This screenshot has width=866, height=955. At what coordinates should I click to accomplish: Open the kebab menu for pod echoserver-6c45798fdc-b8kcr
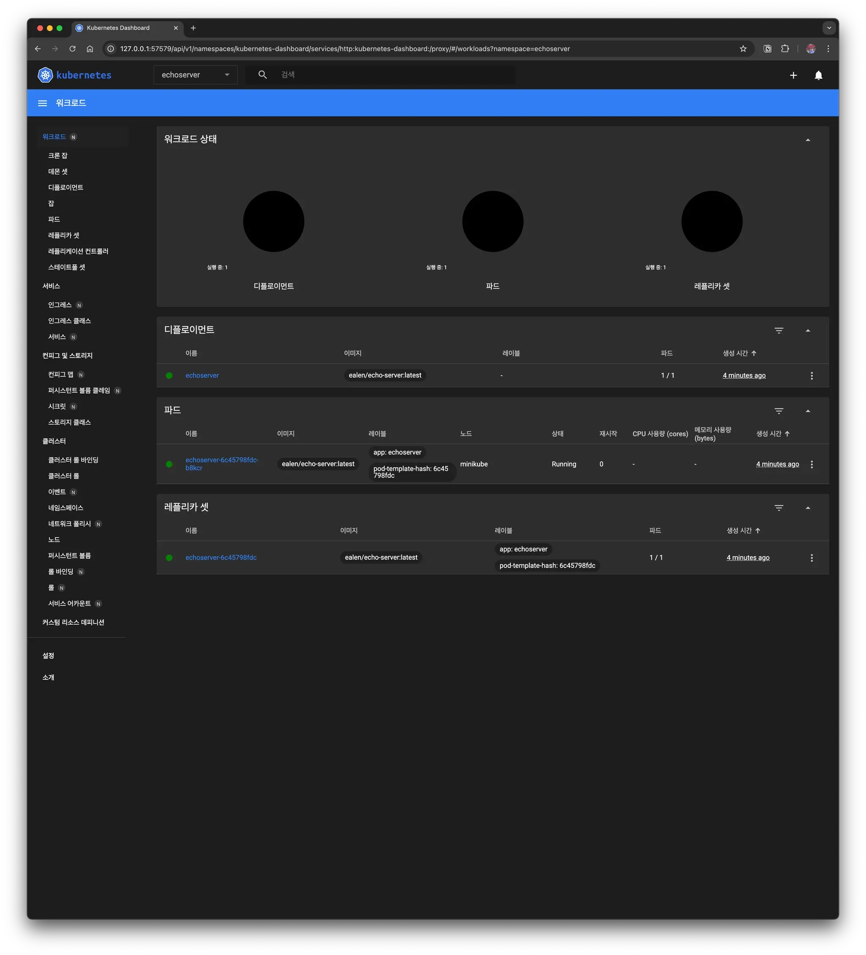tap(811, 464)
